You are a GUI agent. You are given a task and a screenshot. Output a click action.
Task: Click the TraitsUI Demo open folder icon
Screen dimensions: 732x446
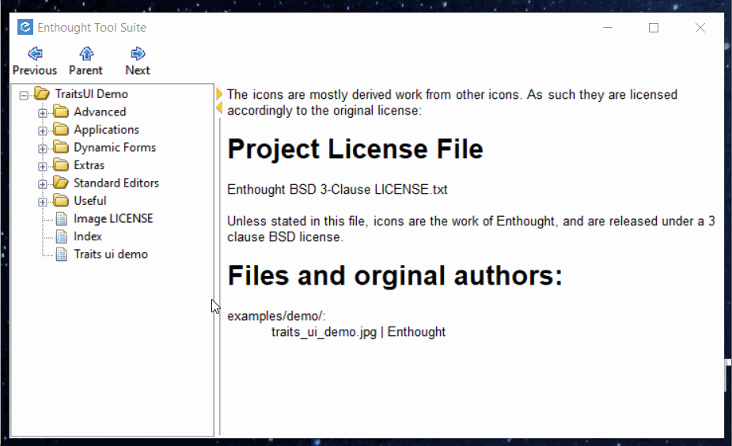(x=42, y=94)
